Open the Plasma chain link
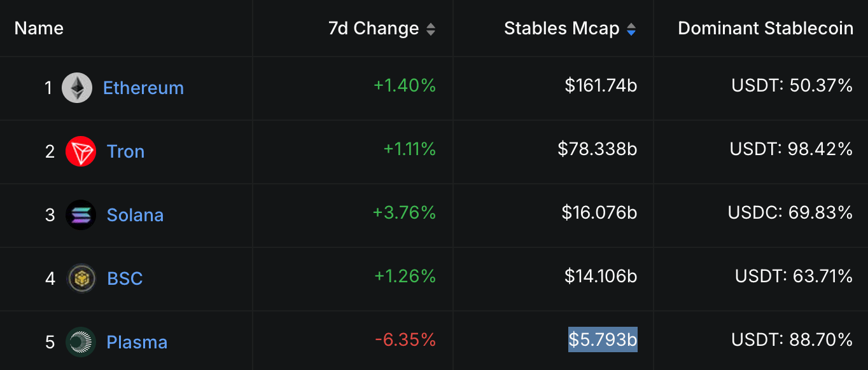Viewport: 868px width, 370px height. click(137, 342)
